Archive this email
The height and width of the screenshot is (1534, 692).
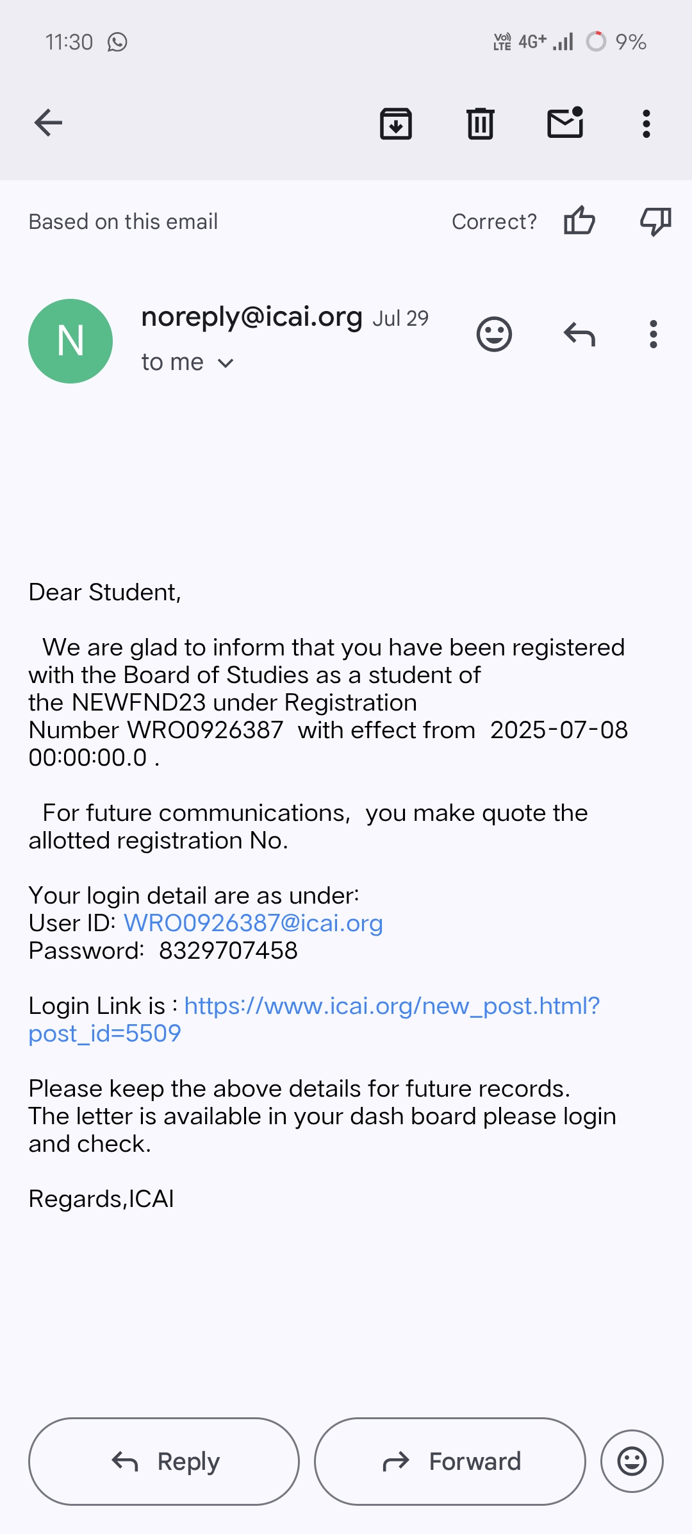pos(396,123)
